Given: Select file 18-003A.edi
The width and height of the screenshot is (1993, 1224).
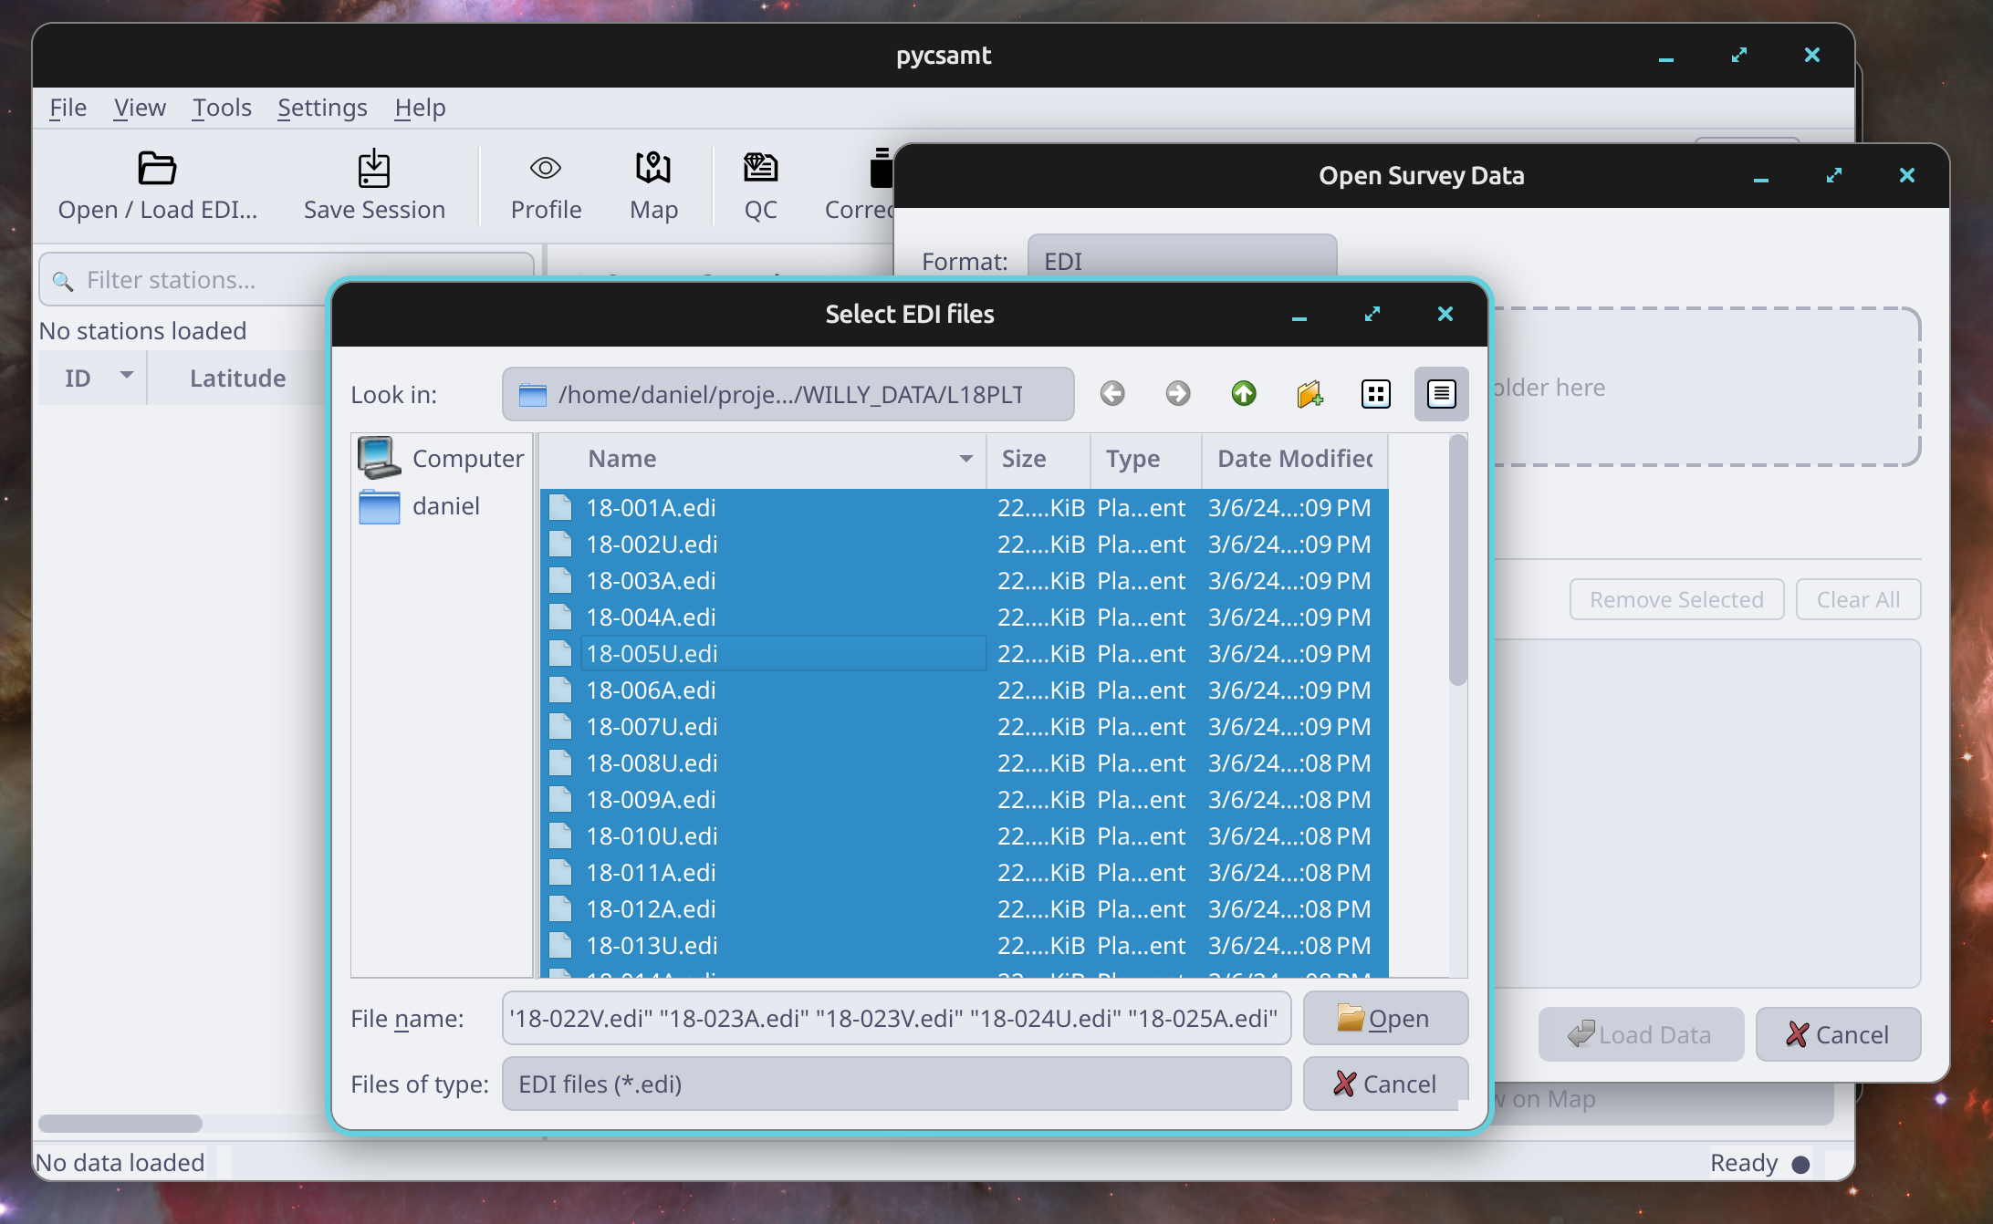Looking at the screenshot, I should 964,581.
